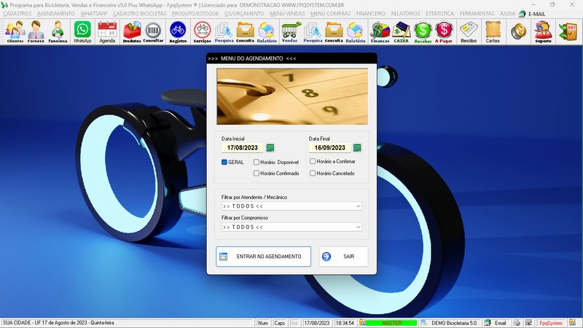Open the Suporte help icon
Screen dimensions: 583x328
click(x=542, y=31)
